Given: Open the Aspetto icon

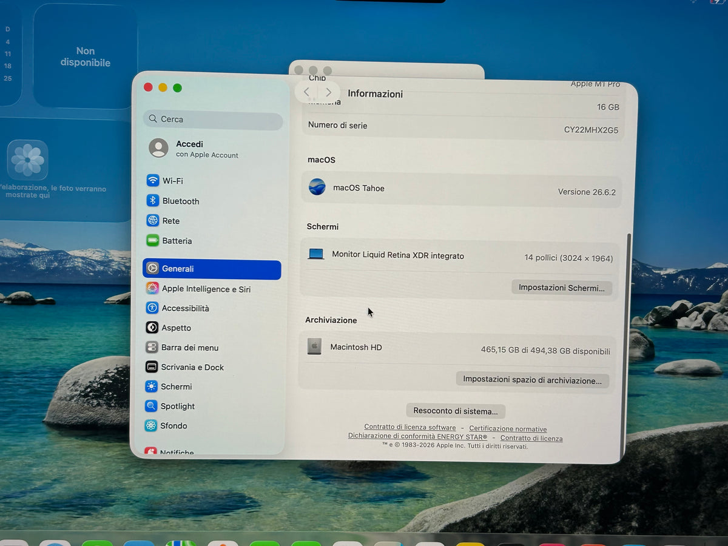Looking at the screenshot, I should coord(152,328).
